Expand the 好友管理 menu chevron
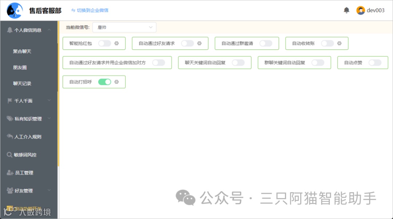This screenshot has width=393, height=219. click(49, 190)
